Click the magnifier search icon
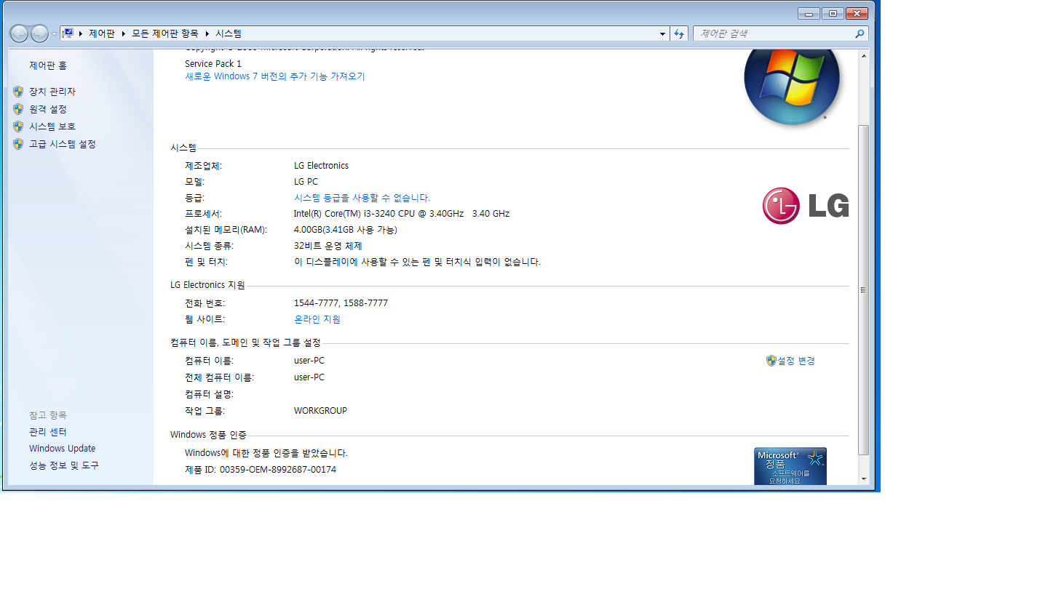The width and height of the screenshot is (1048, 589). click(x=860, y=33)
